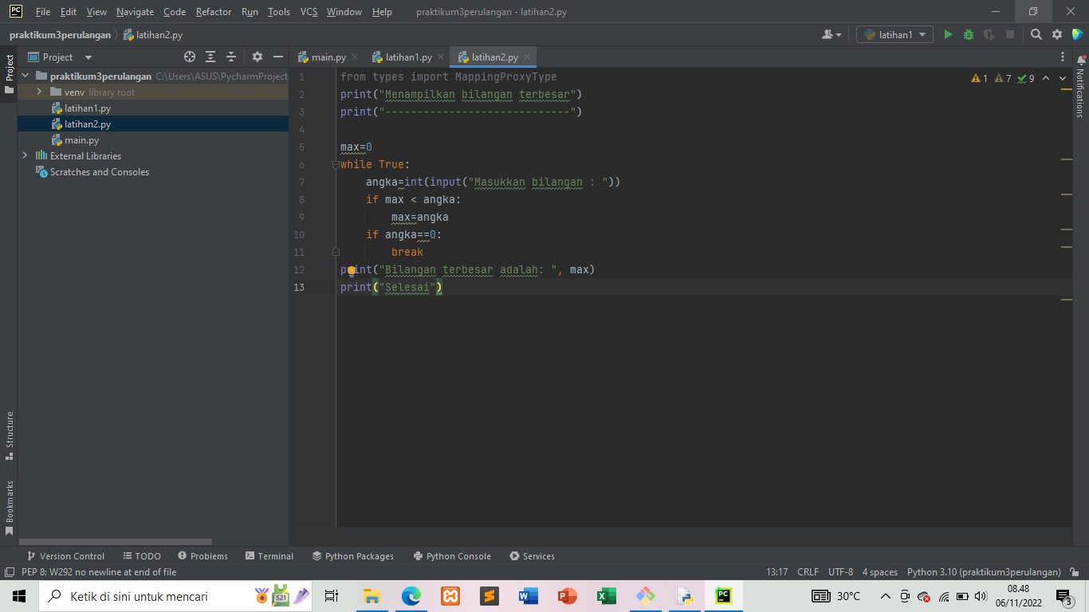The image size is (1089, 612).
Task: Open IDE Settings via the gear icon
Action: (x=1056, y=35)
